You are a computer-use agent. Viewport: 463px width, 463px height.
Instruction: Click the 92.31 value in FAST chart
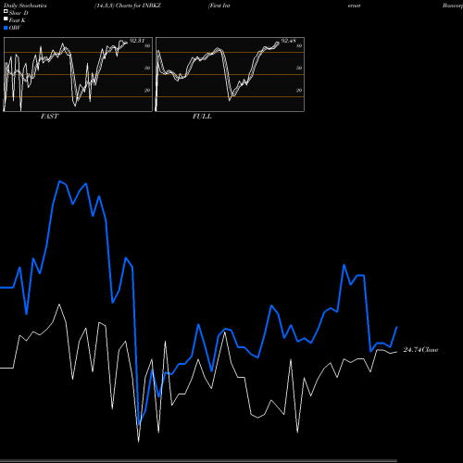point(137,41)
